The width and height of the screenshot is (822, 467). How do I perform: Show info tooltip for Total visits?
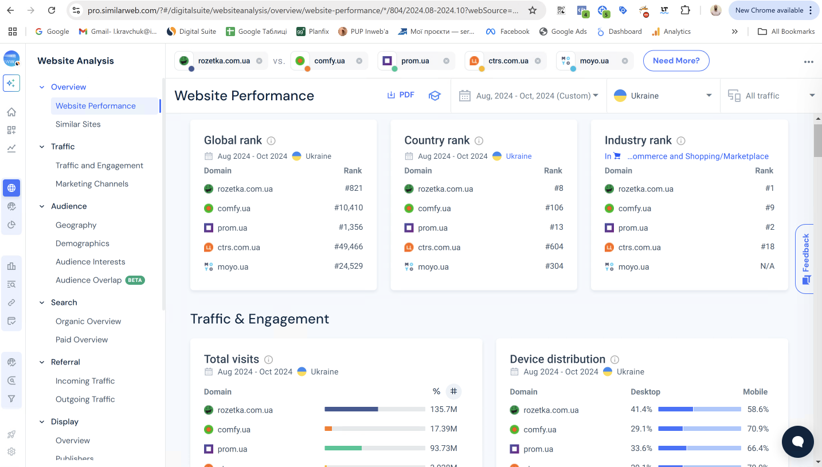point(268,360)
